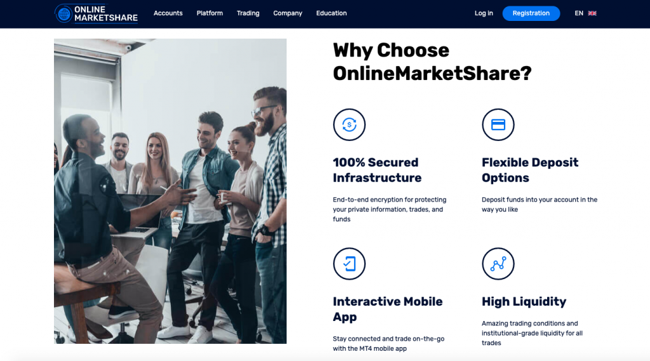Click the team office photo
This screenshot has width=650, height=361.
point(170,191)
